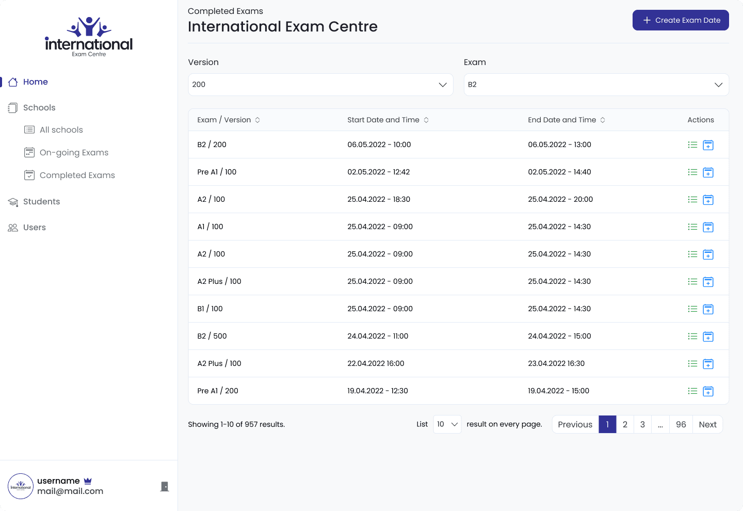Open list icon for B2 / 200 row
Viewport: 743px width, 511px height.
[x=692, y=145]
